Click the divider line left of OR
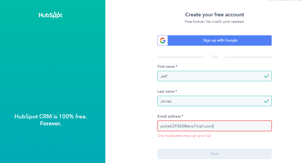Screen dimensions: 301x163 point(181,57)
